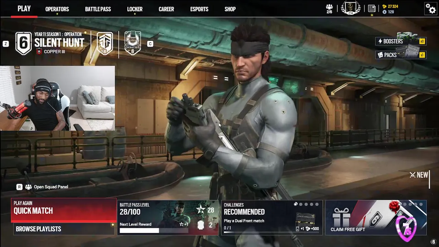Select first pagination dot on Free Gift card
The height and width of the screenshot is (247, 439).
[x=400, y=204]
